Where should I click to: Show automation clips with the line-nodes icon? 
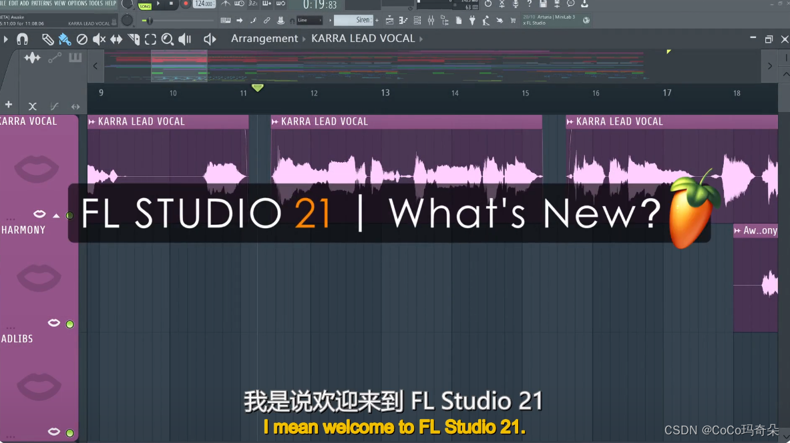(x=54, y=58)
